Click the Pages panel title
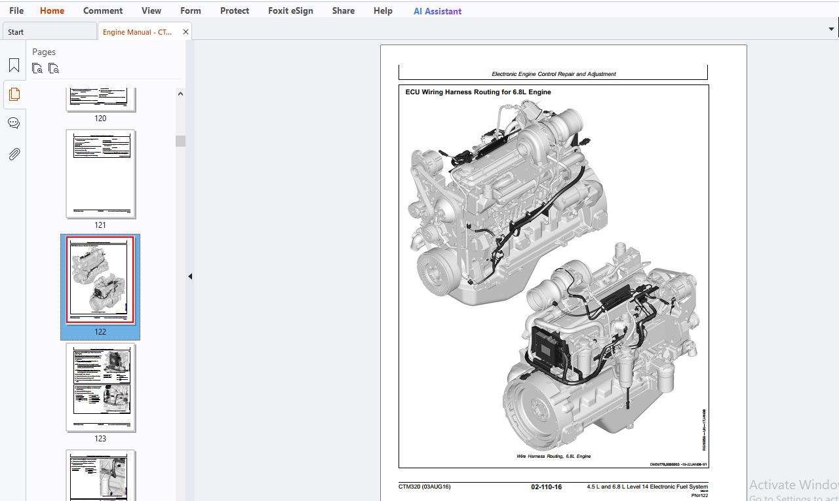Viewport: 839px width, 501px height. pos(44,52)
